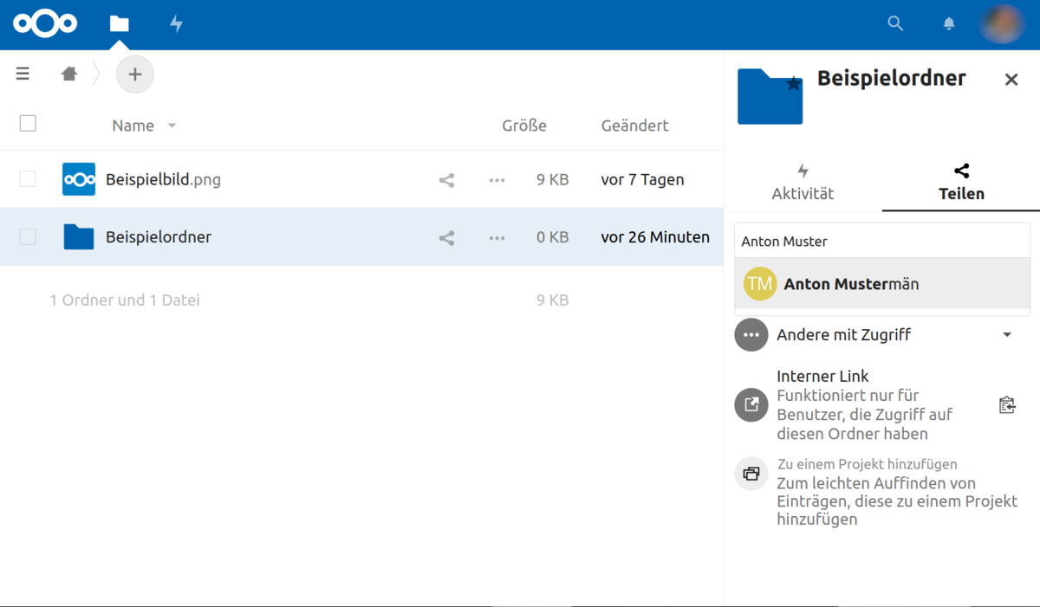Open the notifications bell
Screen dimensions: 1040x607
click(x=949, y=24)
